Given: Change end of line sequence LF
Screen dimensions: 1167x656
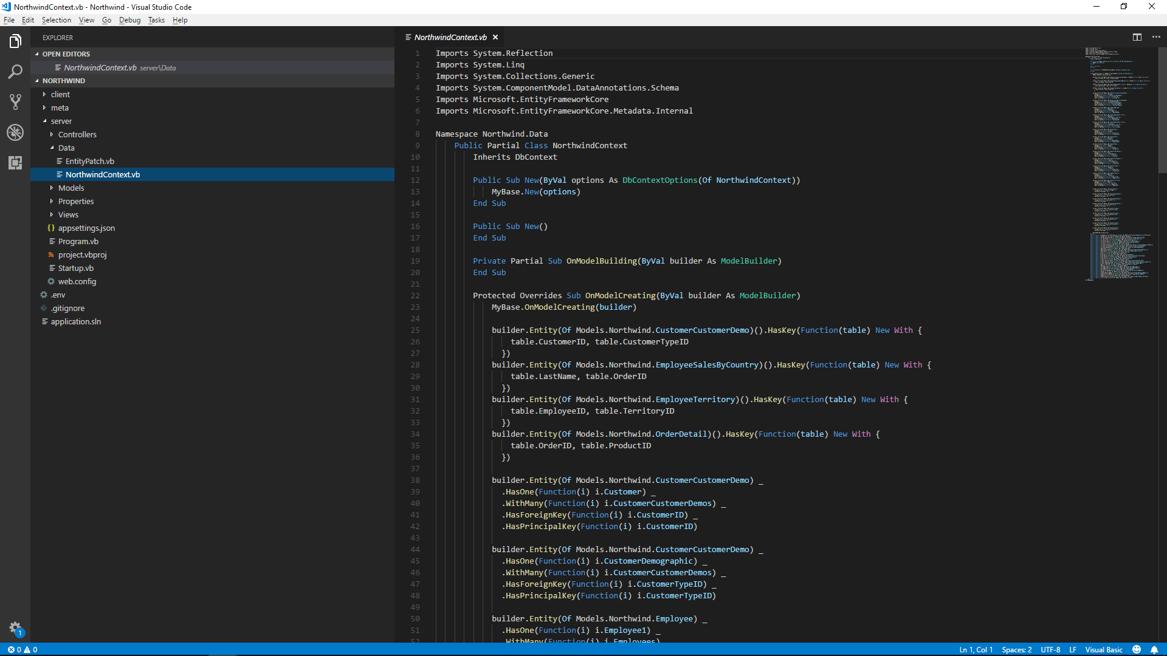Looking at the screenshot, I should point(1073,649).
